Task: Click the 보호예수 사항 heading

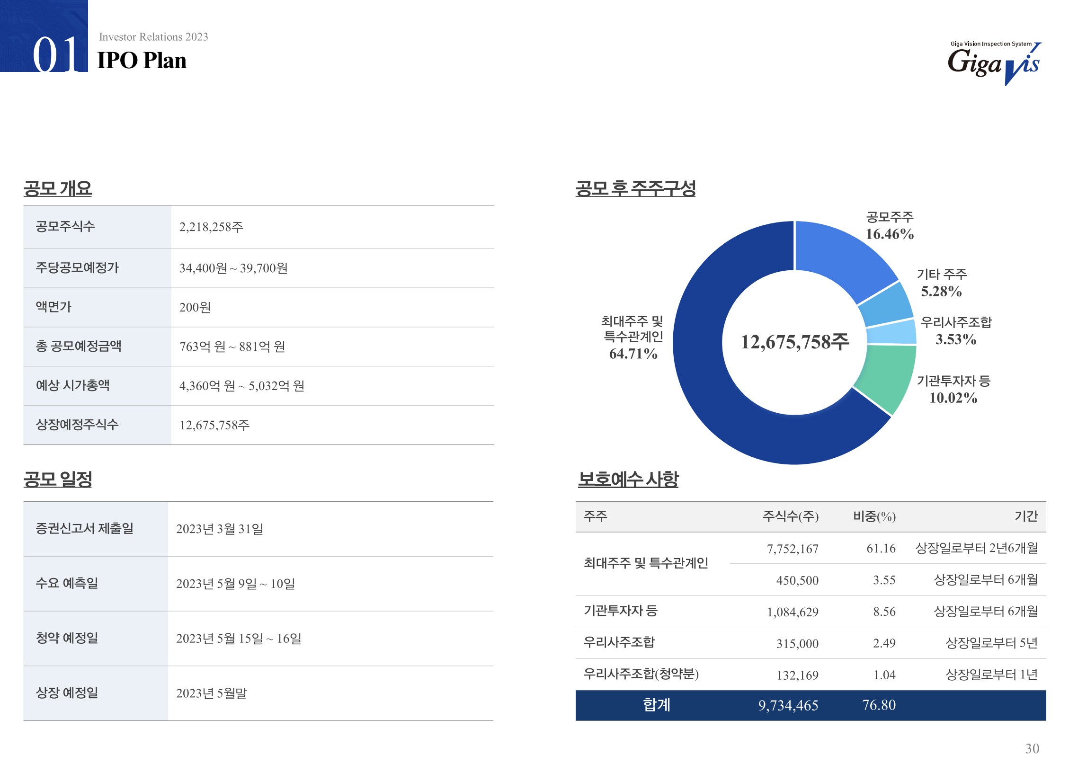Action: tap(628, 479)
